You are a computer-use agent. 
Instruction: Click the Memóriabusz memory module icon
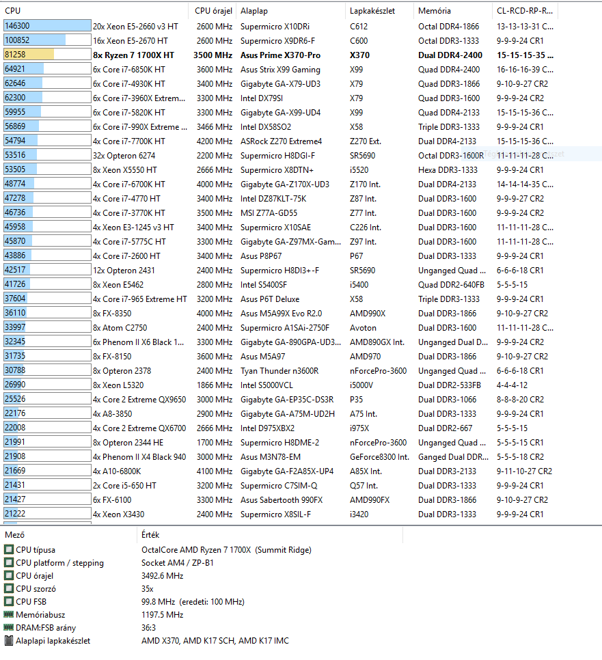pos(9,614)
